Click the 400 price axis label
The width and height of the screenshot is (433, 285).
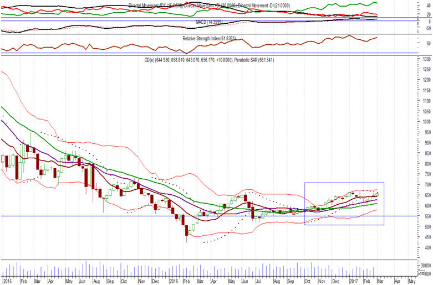[427, 247]
